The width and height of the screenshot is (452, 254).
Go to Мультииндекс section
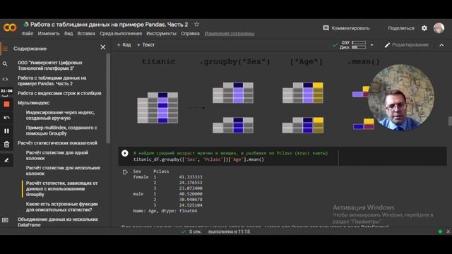[33, 103]
